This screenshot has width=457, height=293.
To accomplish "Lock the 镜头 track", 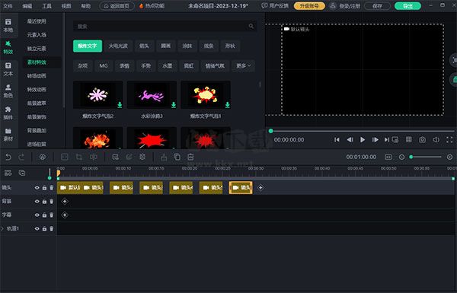I will (44, 188).
